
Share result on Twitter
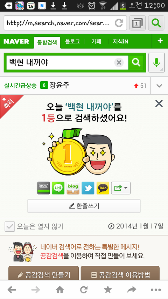point(88,188)
